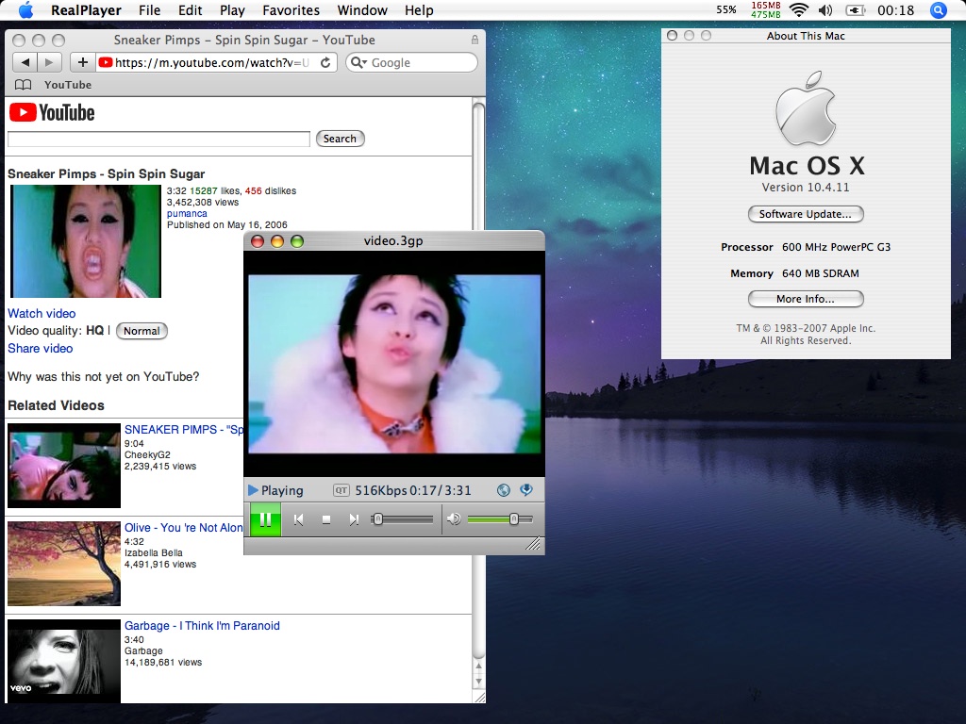Open the RealPlayer application menu
Viewport: 966px width, 724px height.
[x=86, y=10]
